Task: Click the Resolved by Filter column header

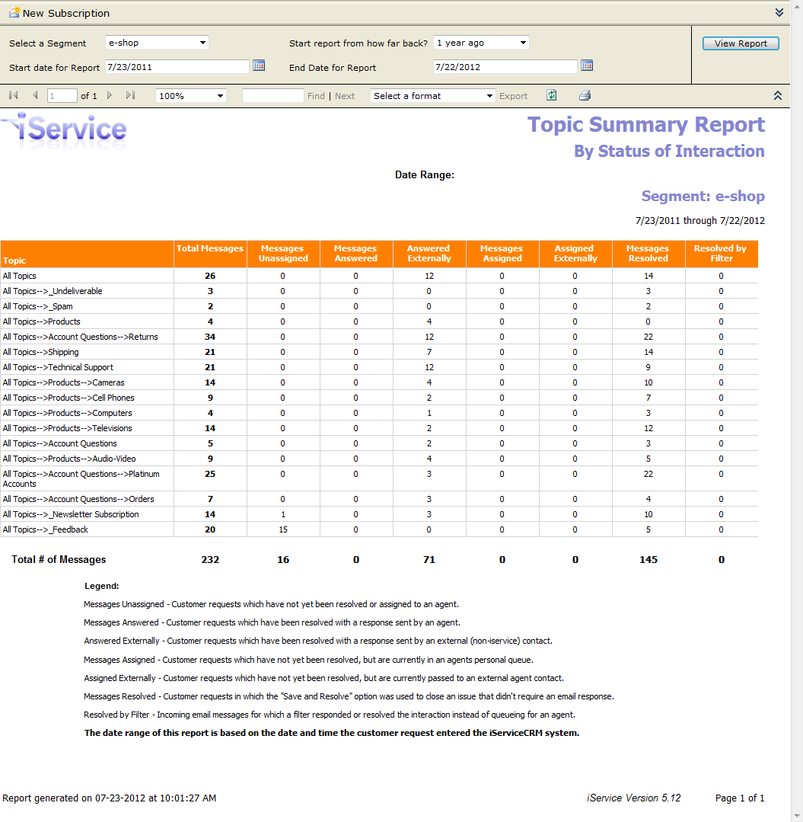Action: pos(722,254)
